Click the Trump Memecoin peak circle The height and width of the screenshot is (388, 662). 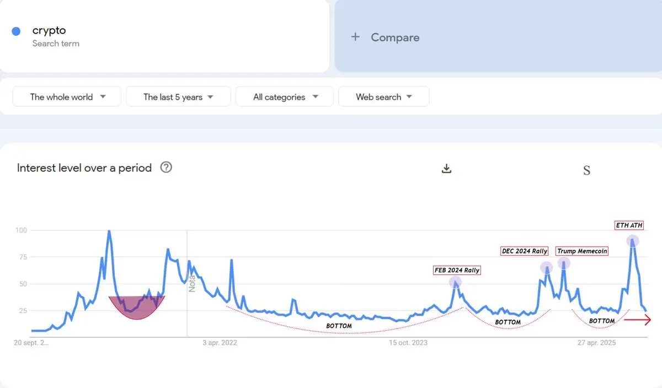[564, 263]
